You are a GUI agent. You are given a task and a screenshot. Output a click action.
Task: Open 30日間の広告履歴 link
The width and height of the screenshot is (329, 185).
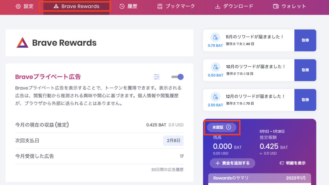167,170
